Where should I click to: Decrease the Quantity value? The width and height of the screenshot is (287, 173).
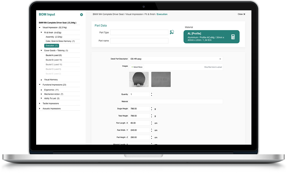coord(152,95)
